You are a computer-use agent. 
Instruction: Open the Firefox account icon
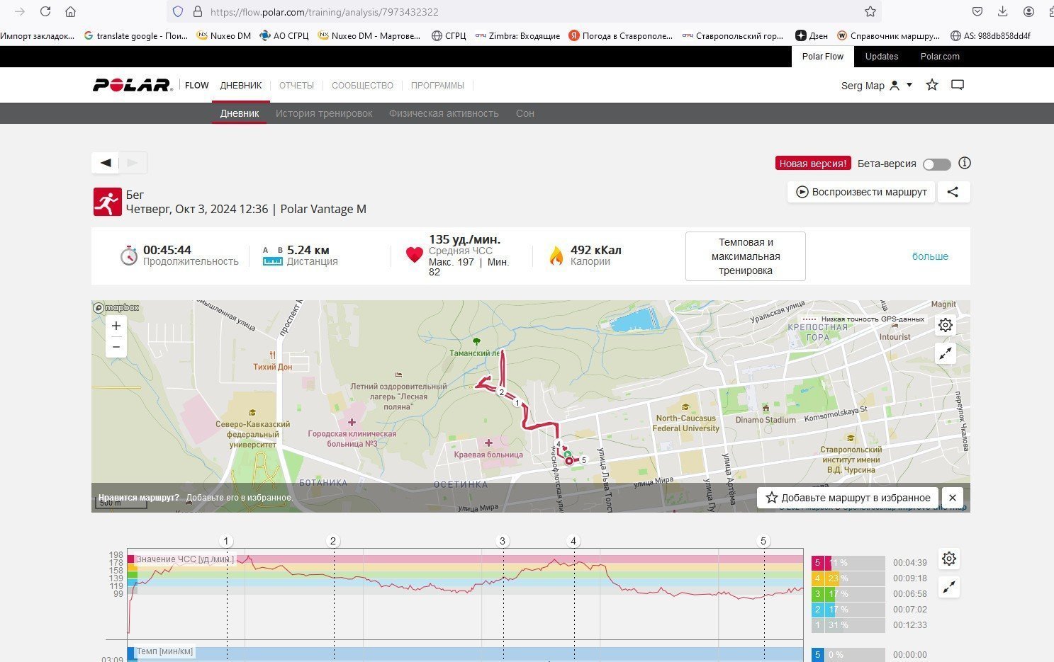pyautogui.click(x=1028, y=11)
